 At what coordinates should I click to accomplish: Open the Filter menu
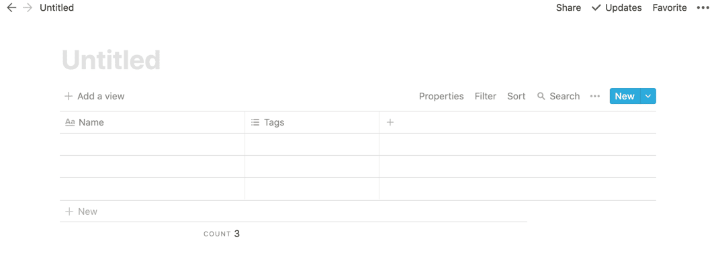pyautogui.click(x=485, y=96)
